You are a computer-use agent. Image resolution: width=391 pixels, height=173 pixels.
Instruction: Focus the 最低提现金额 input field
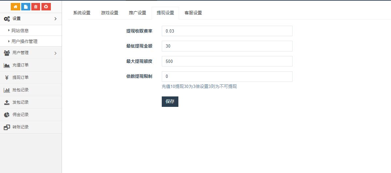point(227,46)
